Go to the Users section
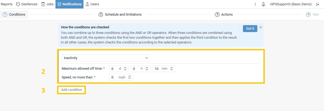Image resolution: width=324 pixels, height=111 pixels. tap(92, 4)
